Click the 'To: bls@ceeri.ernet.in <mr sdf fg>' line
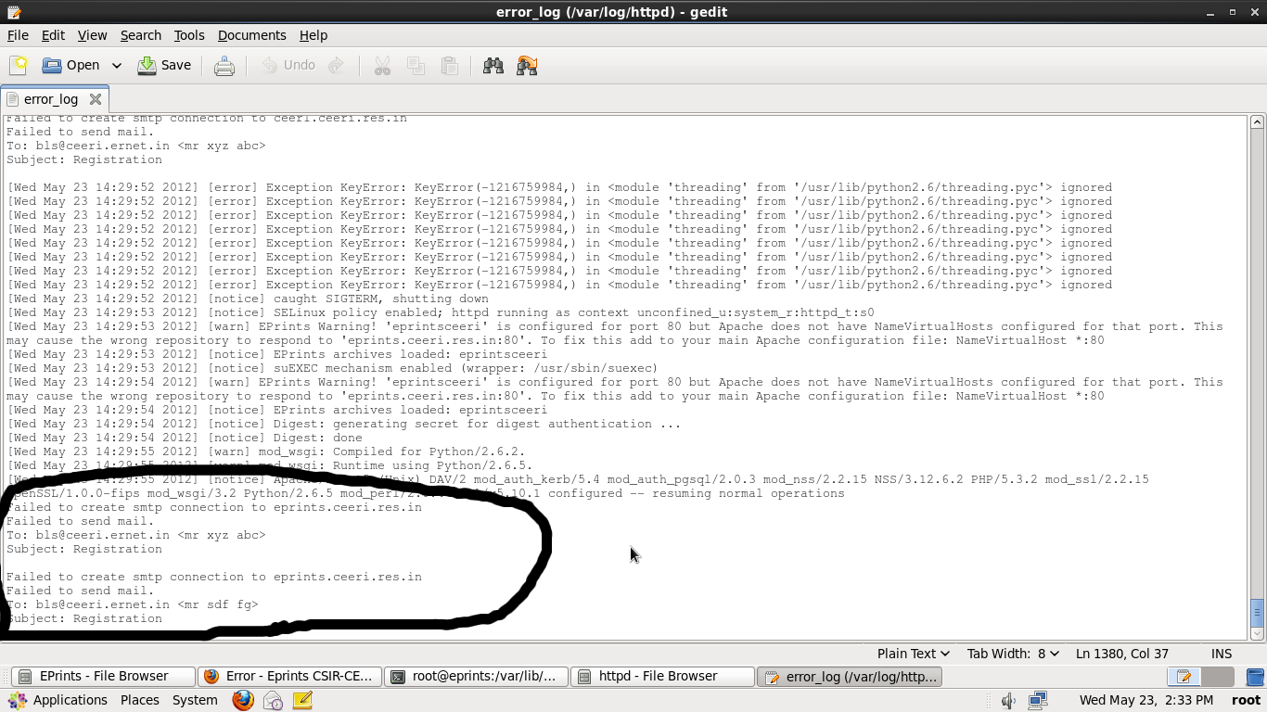 133,604
